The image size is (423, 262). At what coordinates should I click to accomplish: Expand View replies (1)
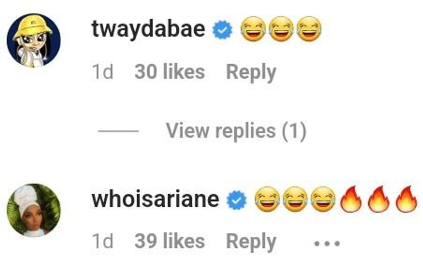pos(236,131)
